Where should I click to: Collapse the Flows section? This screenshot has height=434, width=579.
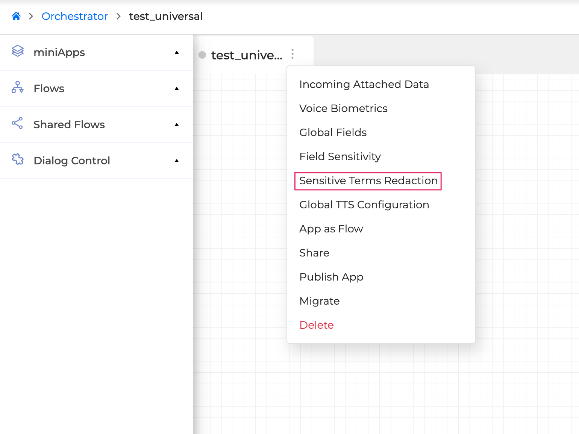(176, 89)
